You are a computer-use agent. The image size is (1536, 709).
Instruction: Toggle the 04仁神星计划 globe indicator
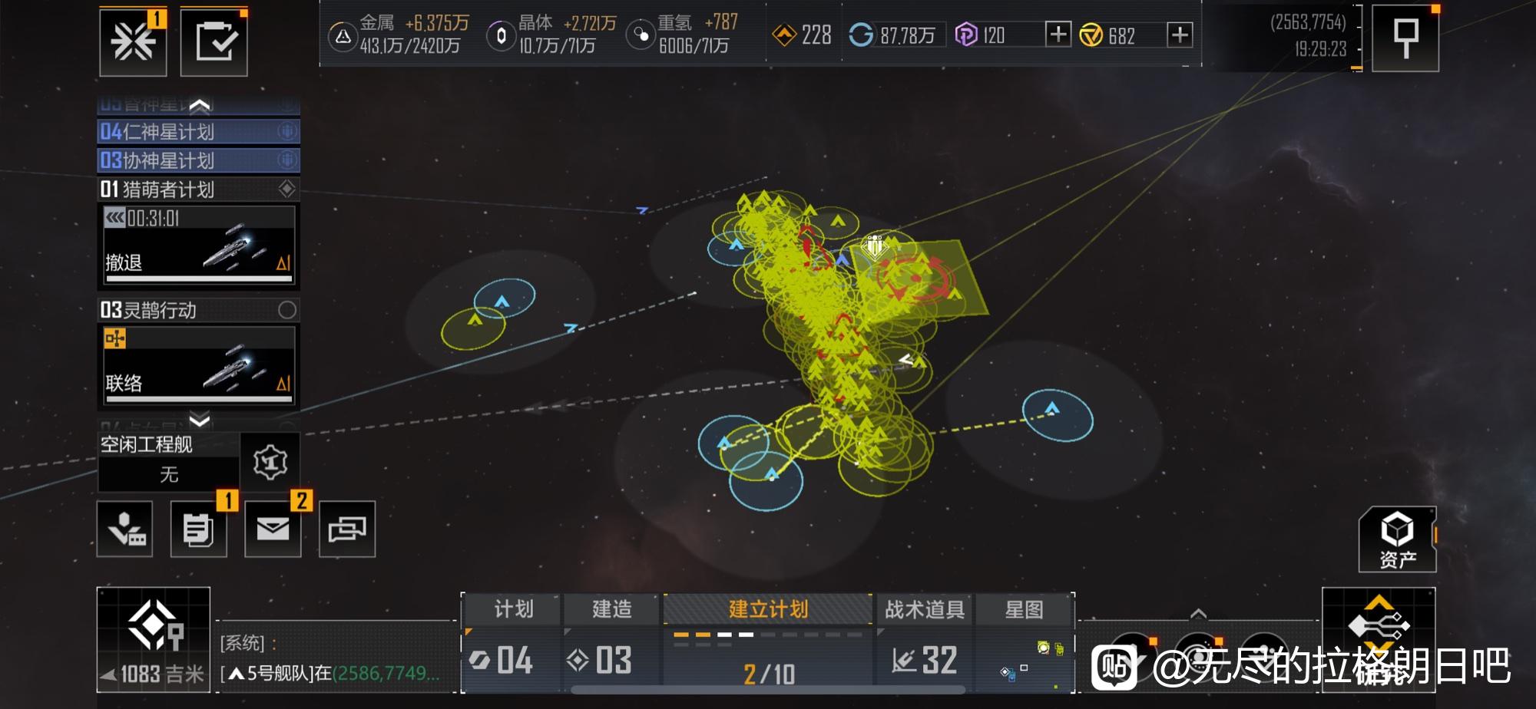(287, 132)
